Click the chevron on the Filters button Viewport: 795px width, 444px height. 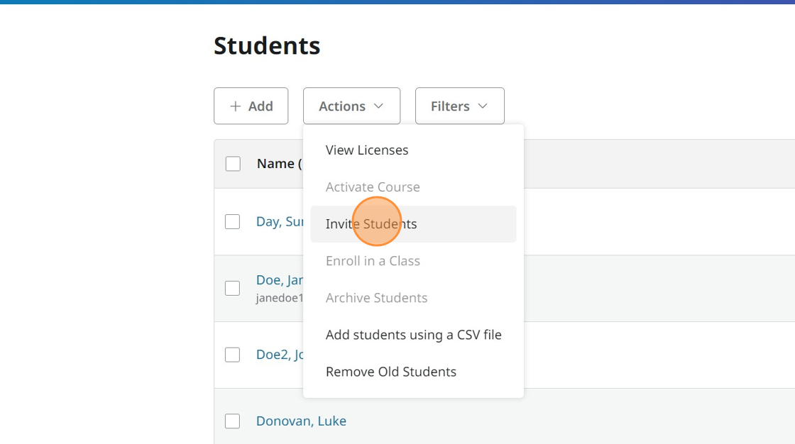pos(483,106)
